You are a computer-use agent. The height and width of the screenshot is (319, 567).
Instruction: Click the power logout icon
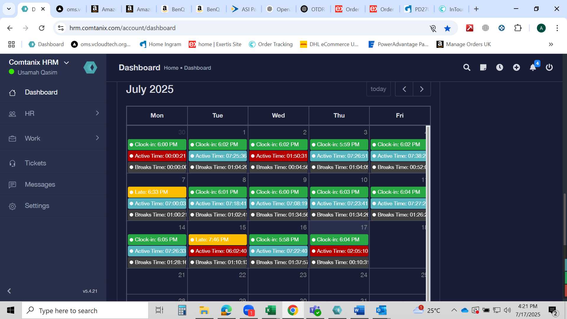click(x=549, y=68)
